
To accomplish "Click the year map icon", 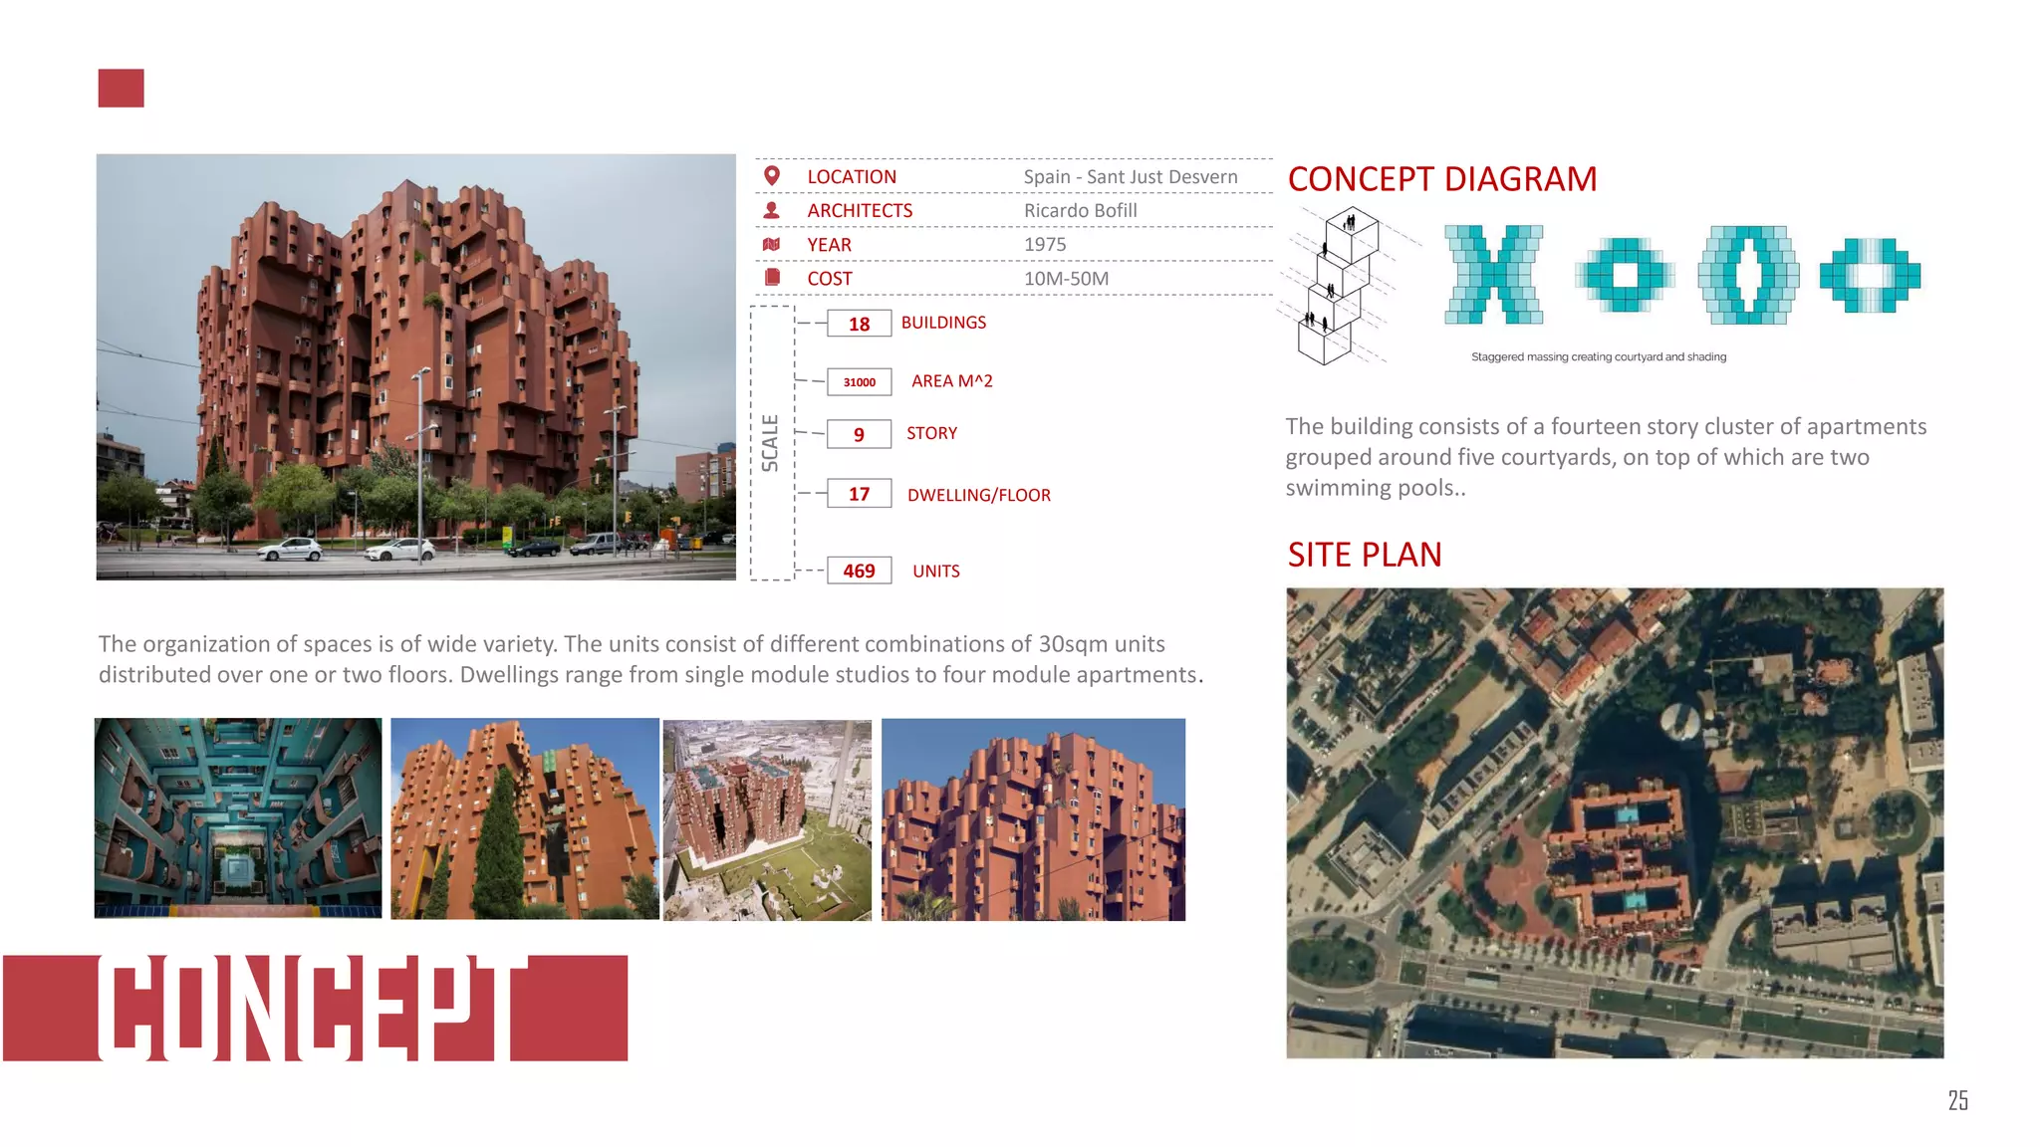I will tap(771, 244).
